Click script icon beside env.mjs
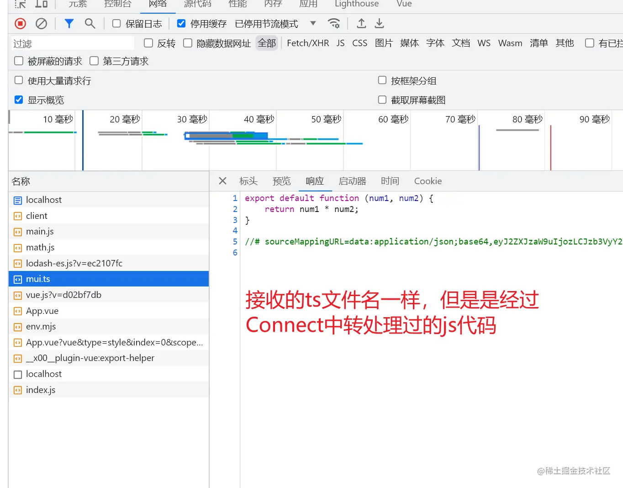This screenshot has width=623, height=488. (18, 327)
